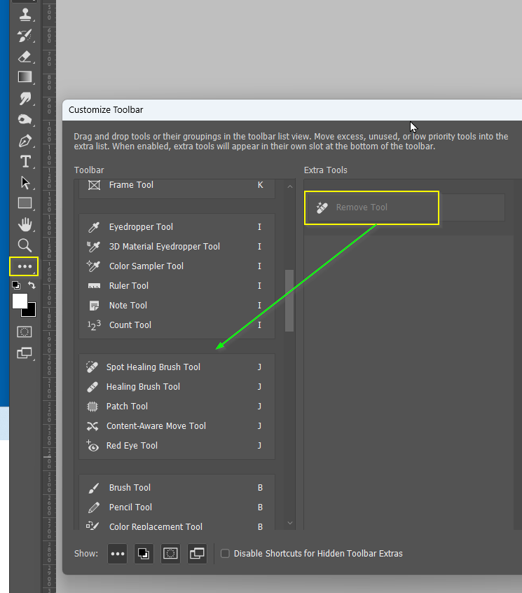Image resolution: width=522 pixels, height=593 pixels.
Task: Select Pencil Tool entry in list
Action: click(177, 507)
